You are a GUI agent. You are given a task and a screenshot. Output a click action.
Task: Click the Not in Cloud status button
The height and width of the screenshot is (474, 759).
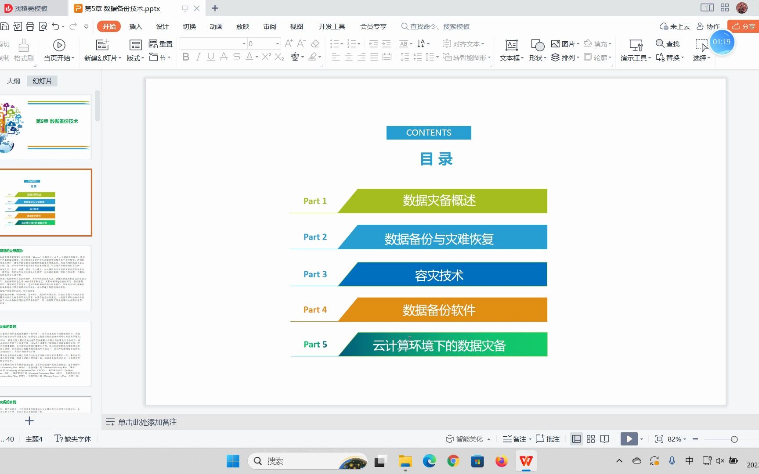pyautogui.click(x=675, y=26)
